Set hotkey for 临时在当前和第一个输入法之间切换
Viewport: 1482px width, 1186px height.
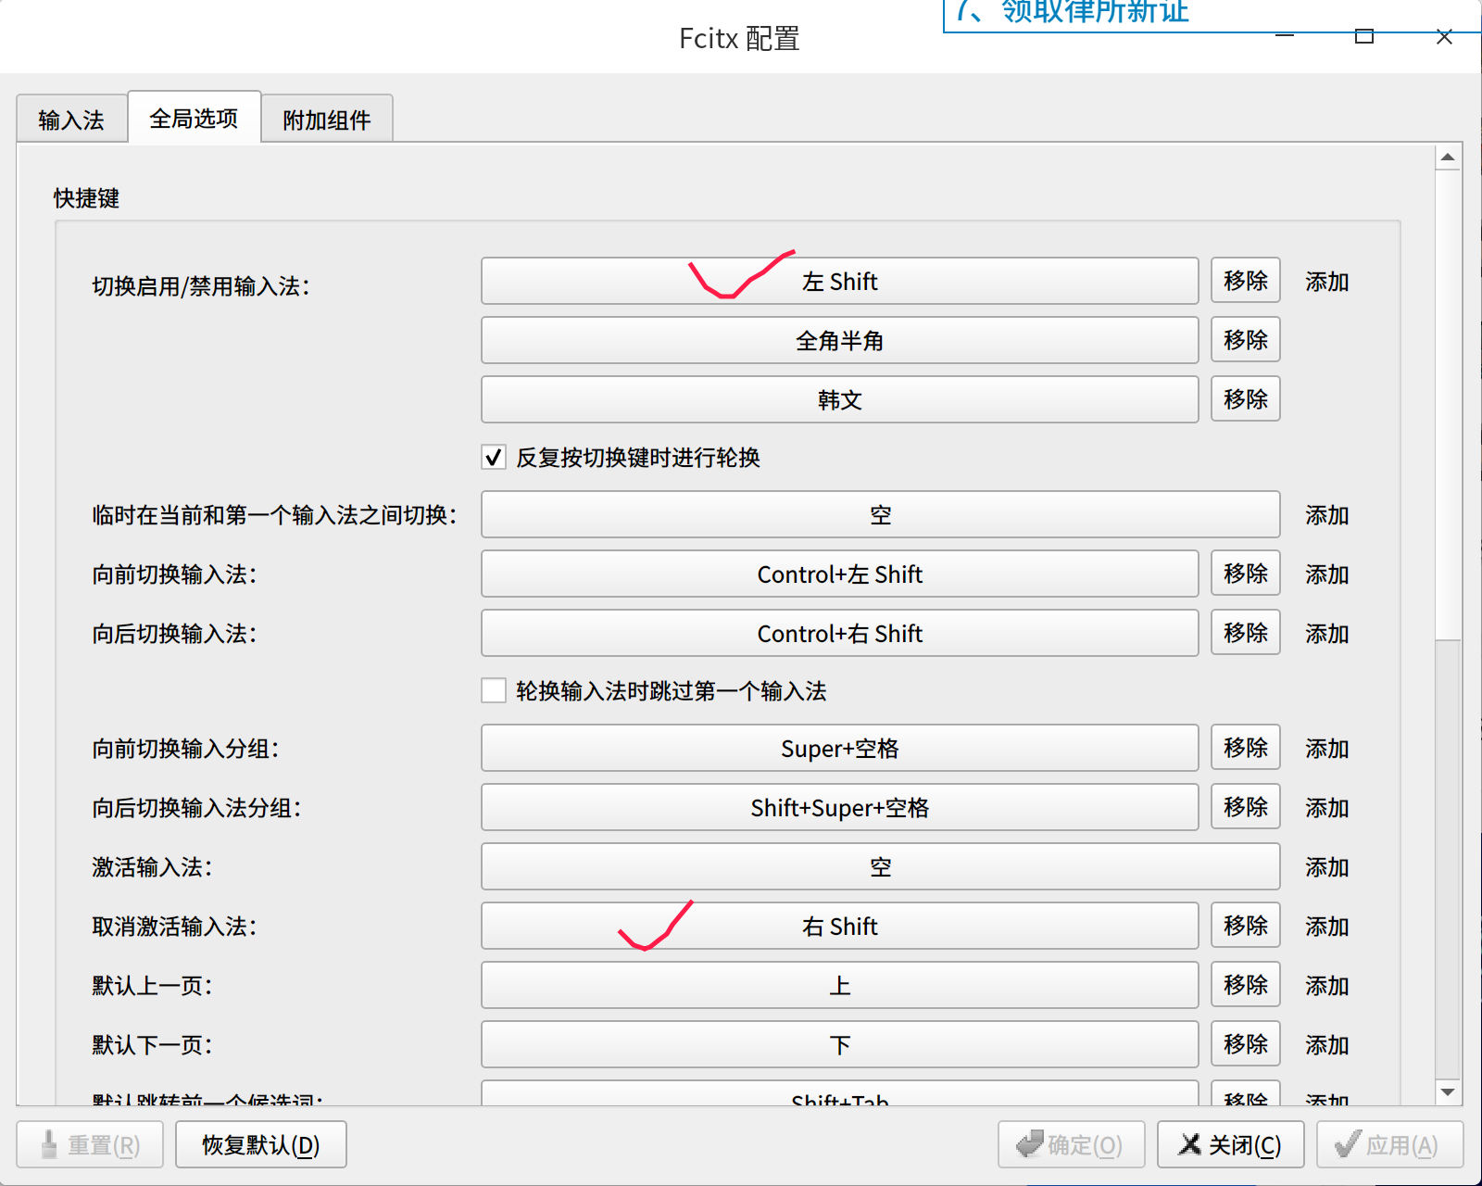click(881, 514)
